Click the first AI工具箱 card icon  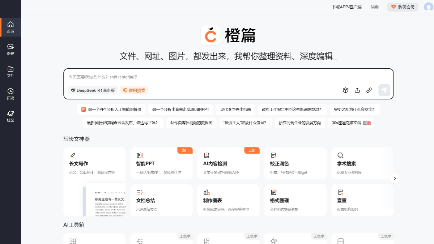coord(73,241)
